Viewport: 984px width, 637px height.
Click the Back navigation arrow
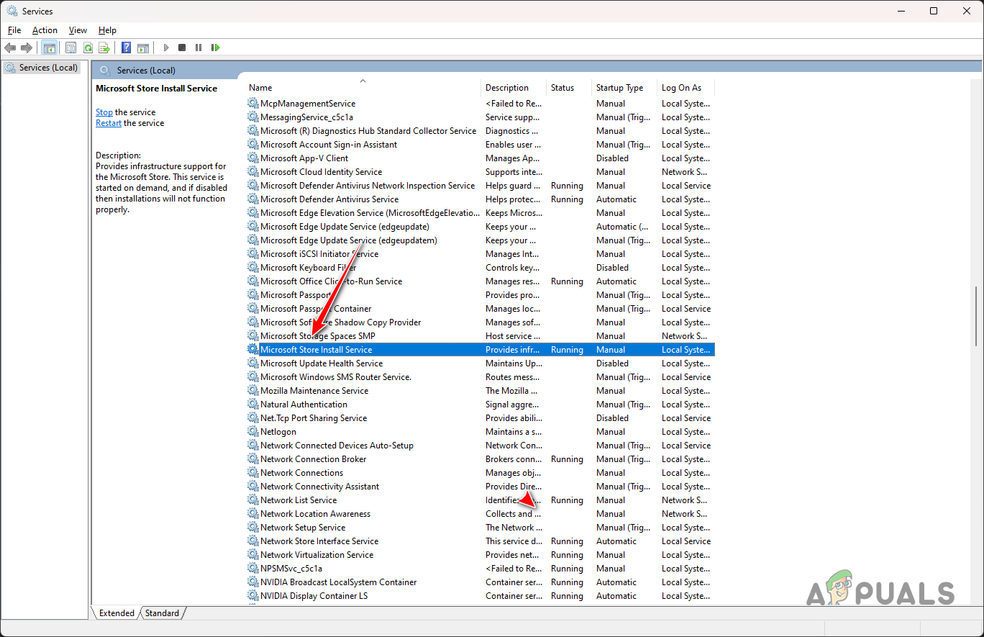10,48
